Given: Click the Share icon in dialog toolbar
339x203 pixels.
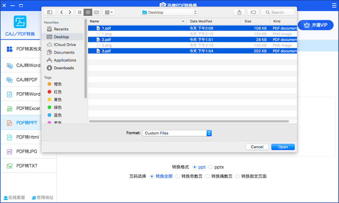Looking at the screenshot, I should (239, 12).
